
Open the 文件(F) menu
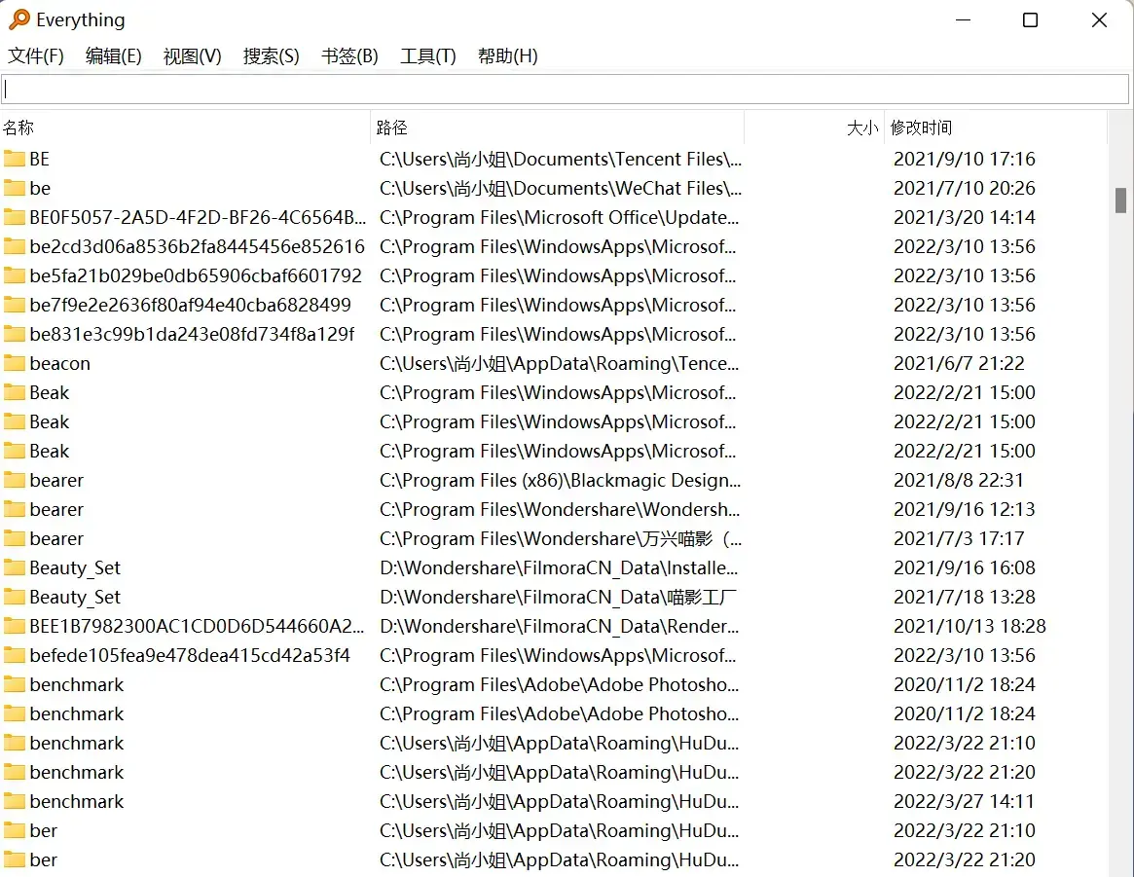(36, 56)
